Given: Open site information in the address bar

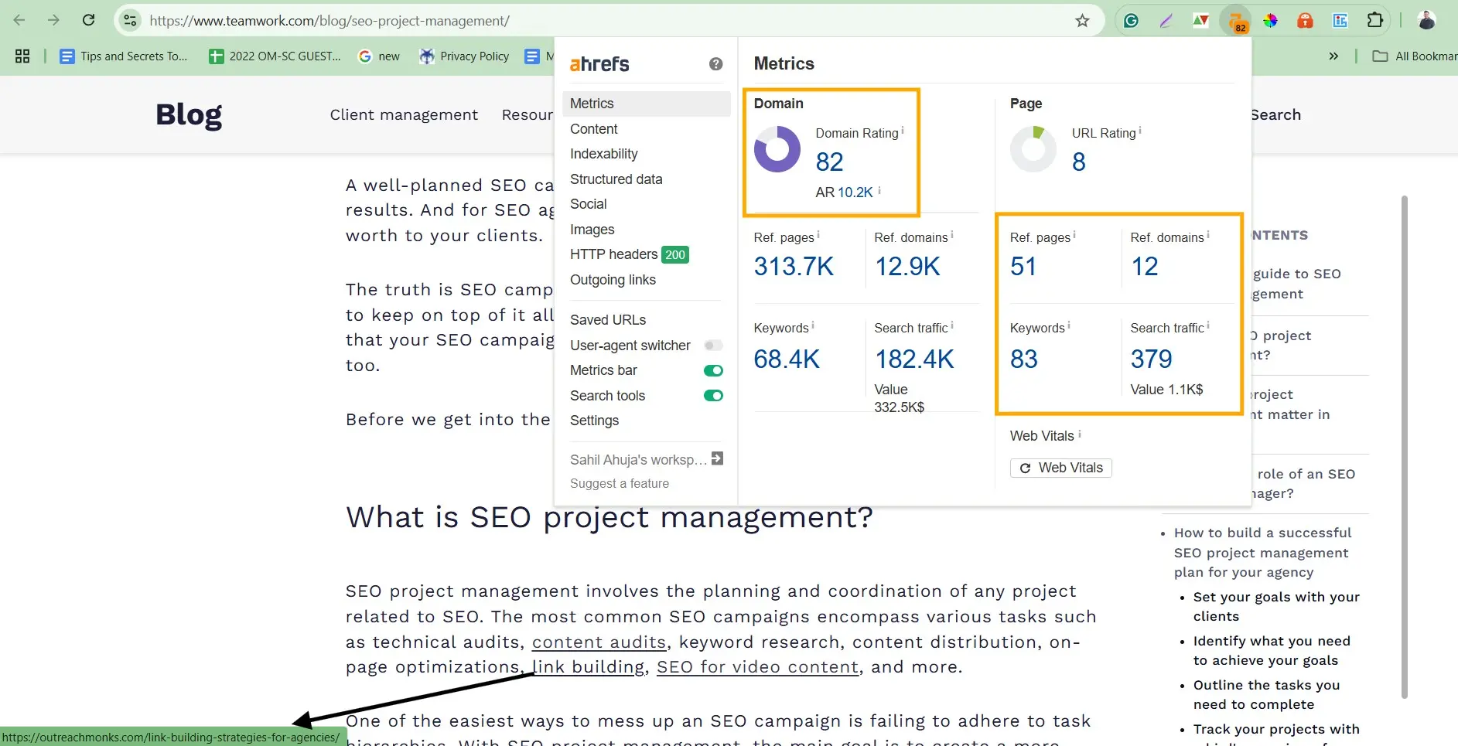Looking at the screenshot, I should click(x=130, y=20).
